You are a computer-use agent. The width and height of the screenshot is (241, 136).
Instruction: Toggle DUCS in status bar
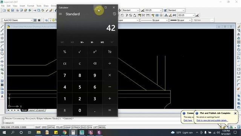click(x=84, y=127)
